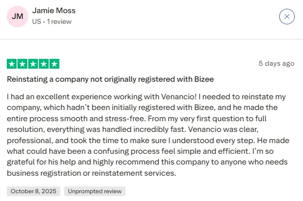Screen dimensions: 303x201
Task: Click the first green rating star
Action: [x=12, y=64]
